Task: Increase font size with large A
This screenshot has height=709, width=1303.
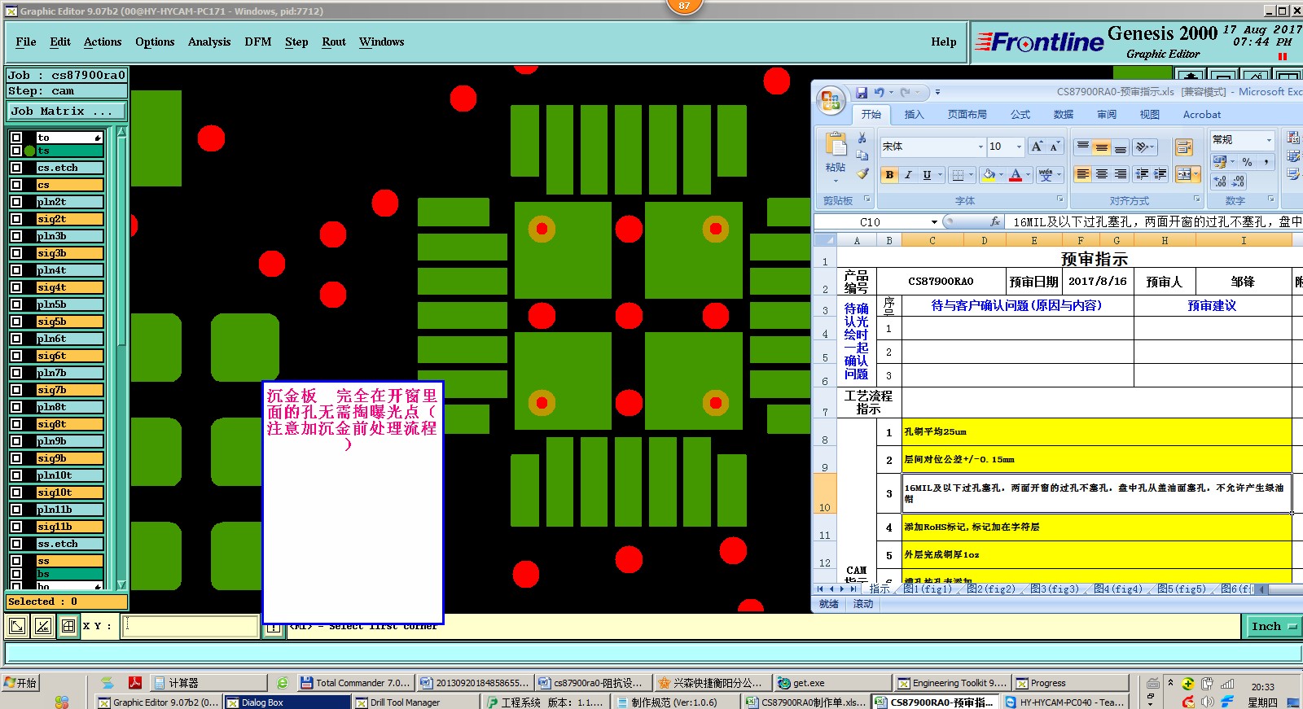Action: pos(1037,147)
